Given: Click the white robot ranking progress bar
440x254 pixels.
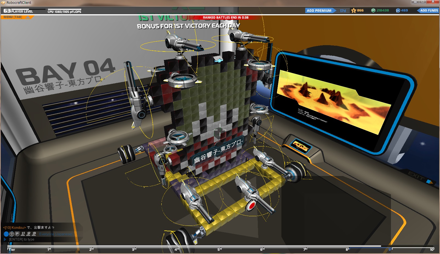Looking at the screenshot, I should click(x=194, y=246).
